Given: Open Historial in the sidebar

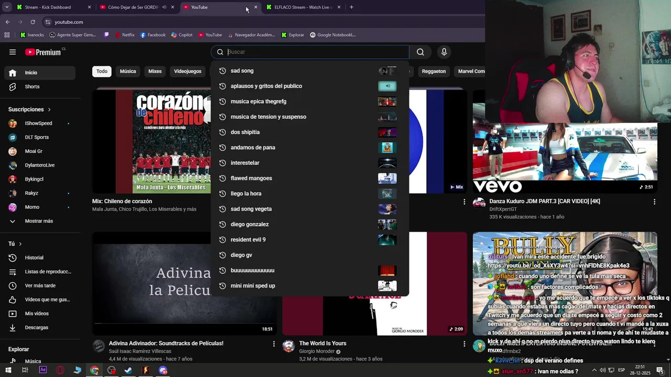Looking at the screenshot, I should point(40,258).
